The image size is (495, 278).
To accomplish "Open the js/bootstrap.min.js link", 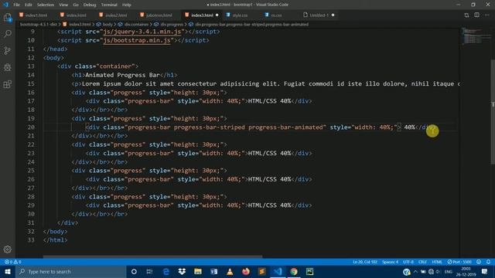I will (137, 40).
